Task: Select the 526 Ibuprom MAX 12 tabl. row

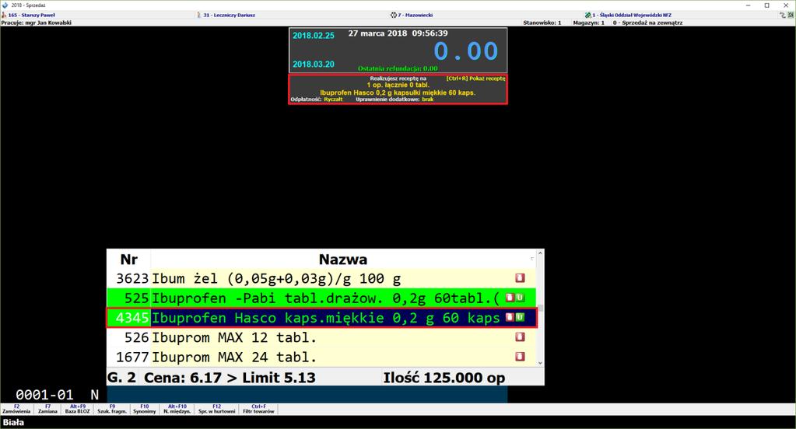Action: click(321, 337)
